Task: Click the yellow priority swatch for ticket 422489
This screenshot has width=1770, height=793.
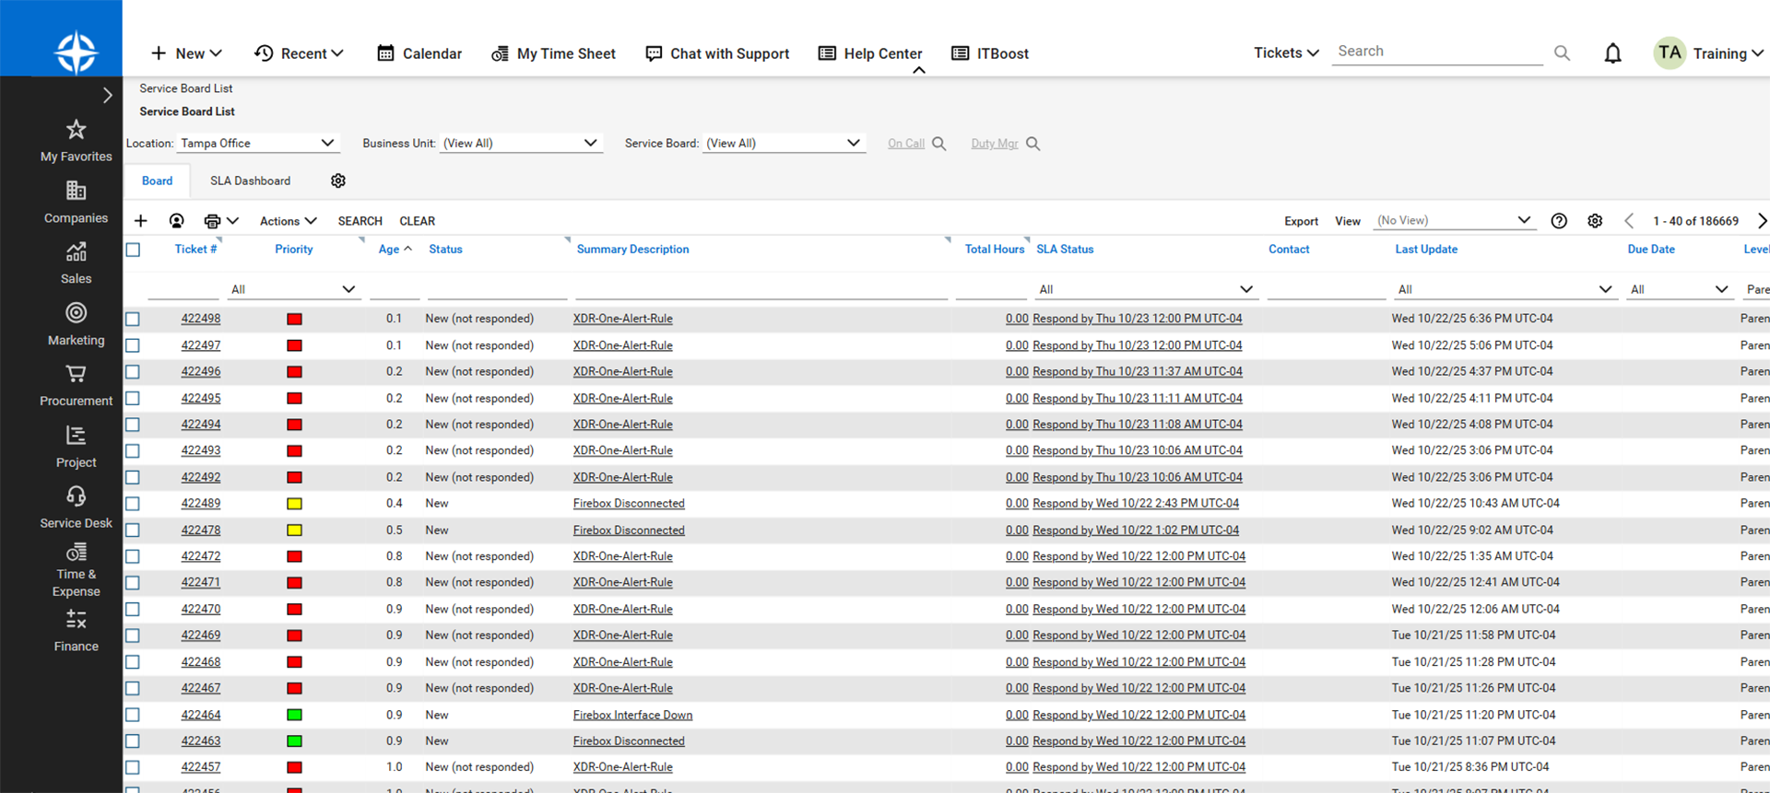Action: (x=294, y=504)
